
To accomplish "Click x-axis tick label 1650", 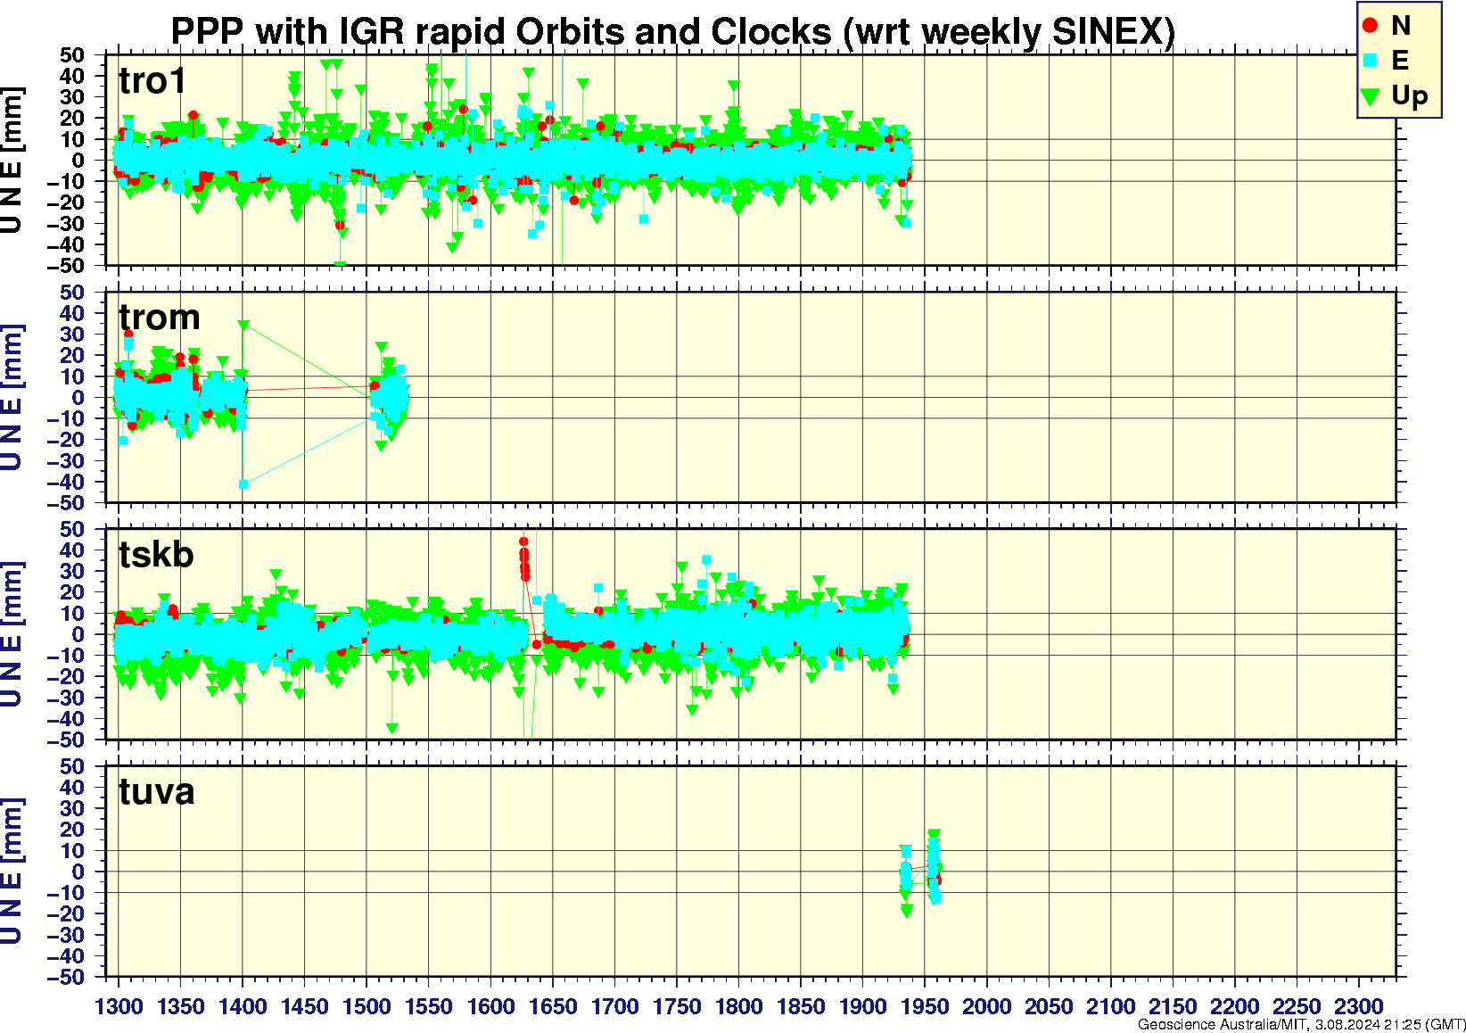I will tap(553, 1006).
